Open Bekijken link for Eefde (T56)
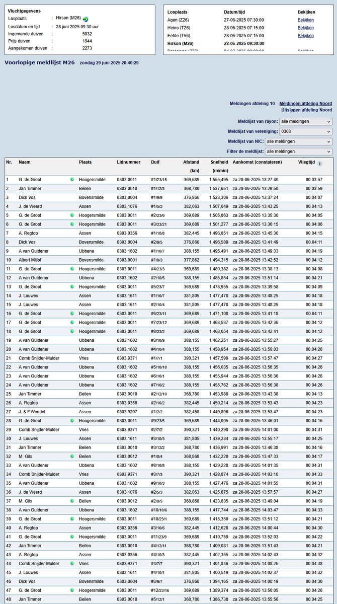Image resolution: width=337 pixels, height=604 pixels. tap(306, 36)
